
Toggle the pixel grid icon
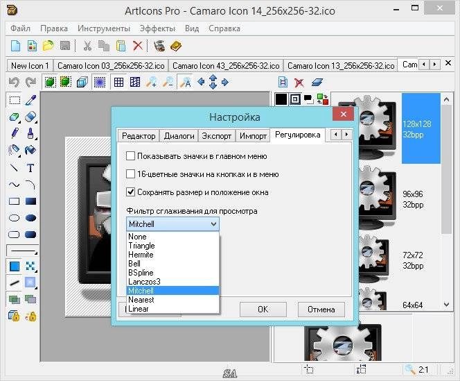(x=118, y=83)
